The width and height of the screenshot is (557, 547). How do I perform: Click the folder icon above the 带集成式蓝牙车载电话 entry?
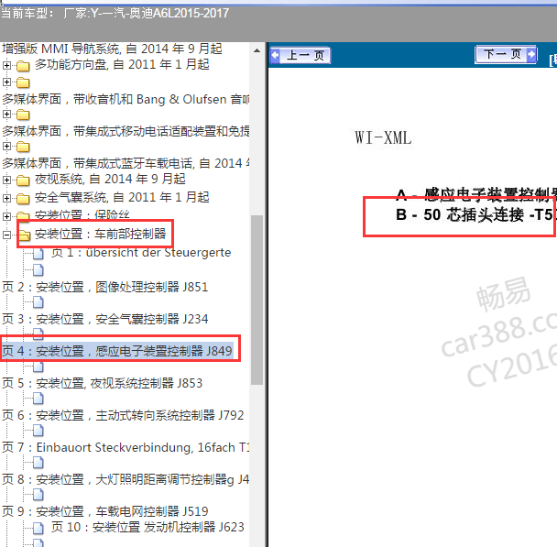[x=23, y=147]
